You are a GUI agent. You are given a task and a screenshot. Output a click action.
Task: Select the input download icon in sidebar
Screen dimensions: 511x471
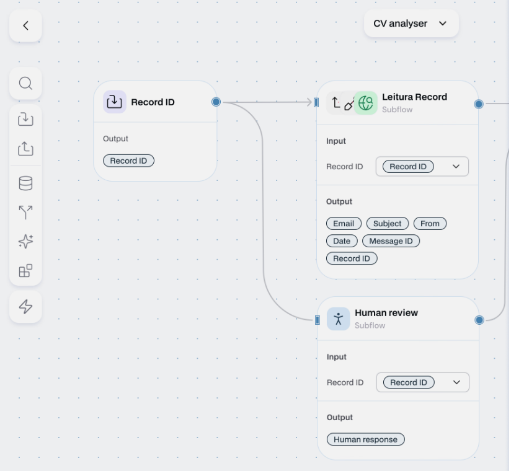click(25, 119)
